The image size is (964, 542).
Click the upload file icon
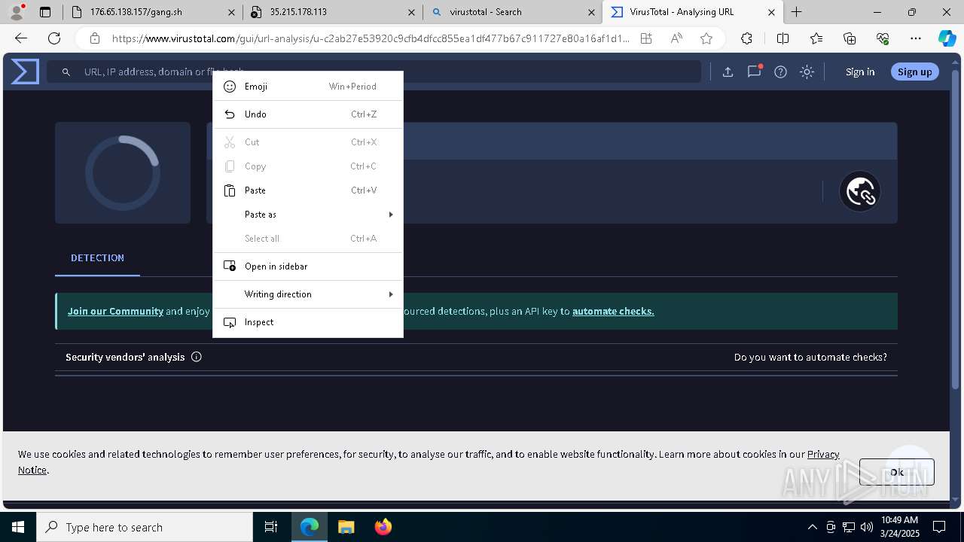pos(728,72)
